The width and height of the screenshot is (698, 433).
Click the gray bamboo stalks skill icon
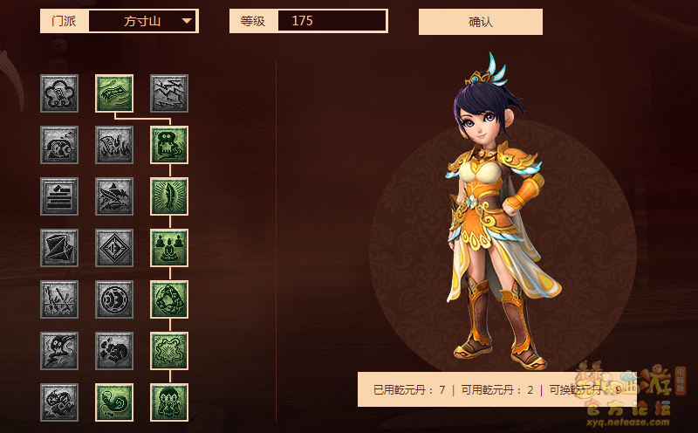pos(59,299)
